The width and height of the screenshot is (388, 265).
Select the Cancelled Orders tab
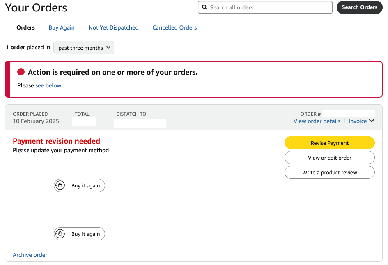(174, 27)
